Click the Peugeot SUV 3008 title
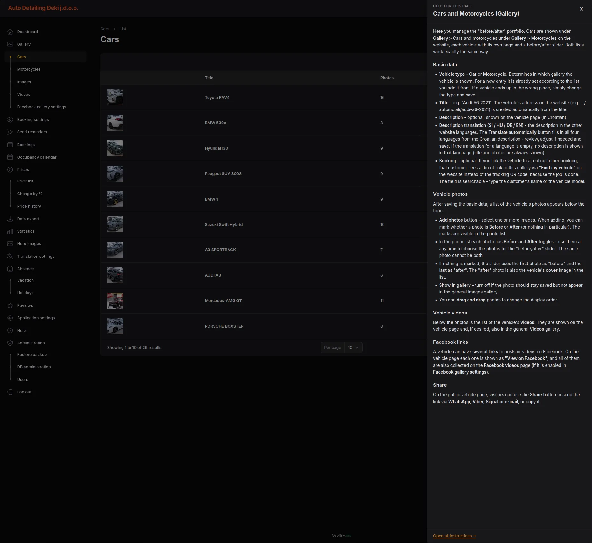 coord(223,174)
